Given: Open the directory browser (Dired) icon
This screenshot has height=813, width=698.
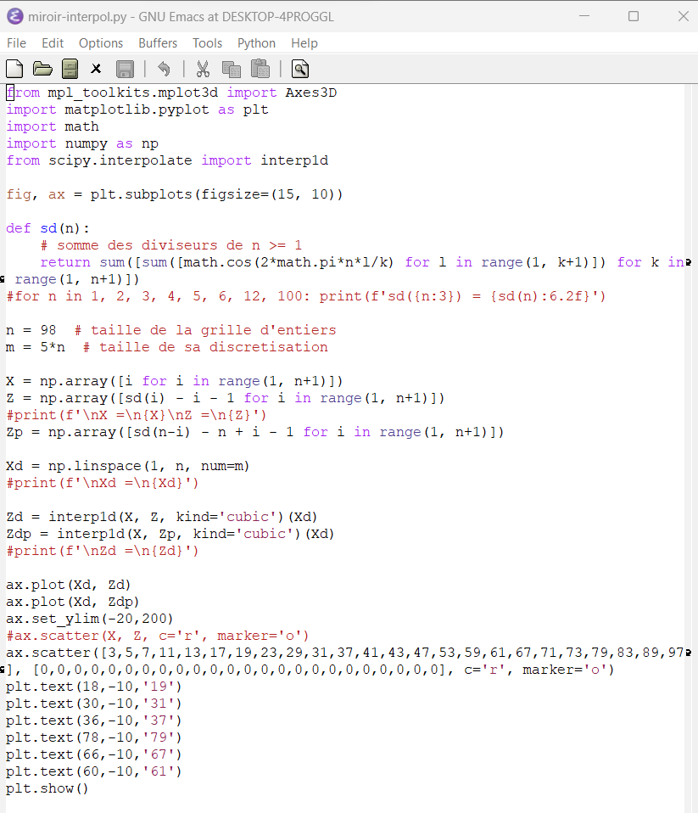Looking at the screenshot, I should pyautogui.click(x=70, y=69).
